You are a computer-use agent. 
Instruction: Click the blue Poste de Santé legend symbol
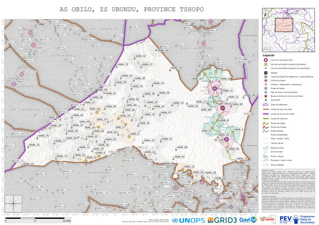(x=265, y=88)
